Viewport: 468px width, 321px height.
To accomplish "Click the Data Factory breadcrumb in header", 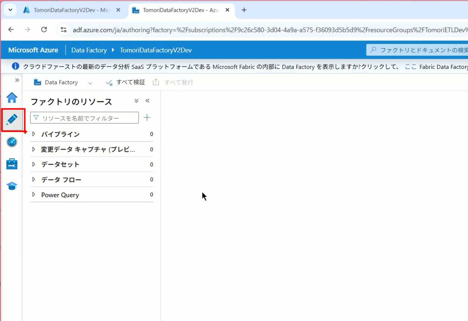I will coord(89,50).
